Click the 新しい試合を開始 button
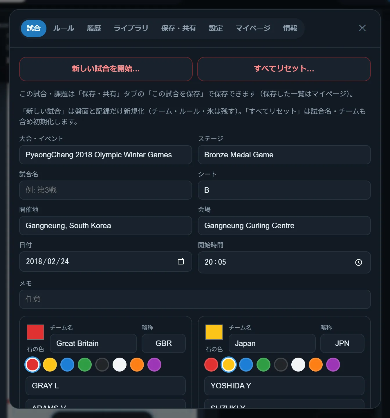390x418 pixels. (x=106, y=69)
